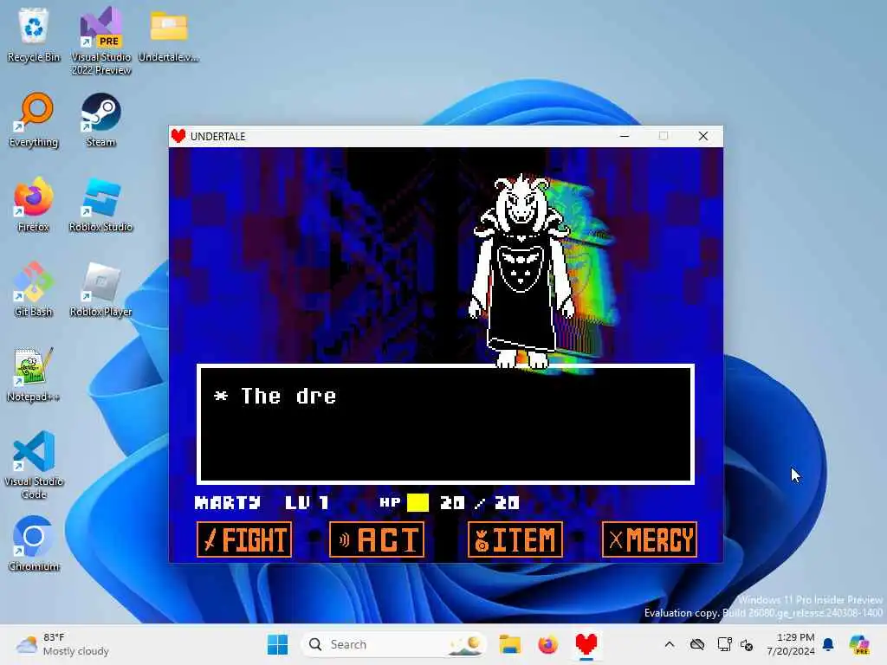
Task: Launch the Everything search shortcut
Action: tap(34, 119)
